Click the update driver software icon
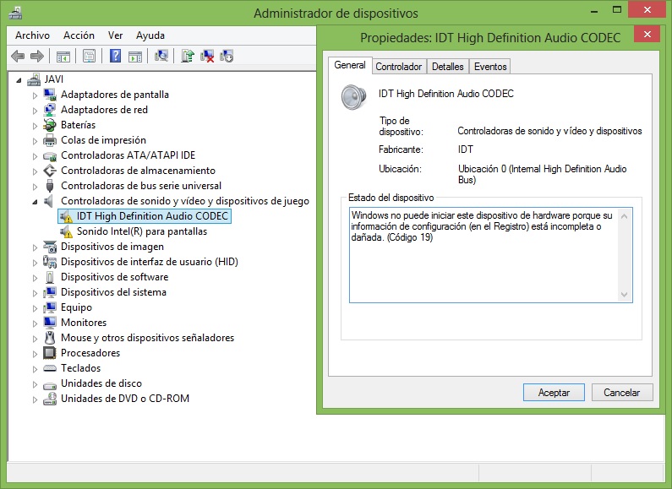The image size is (672, 489). coord(188,56)
